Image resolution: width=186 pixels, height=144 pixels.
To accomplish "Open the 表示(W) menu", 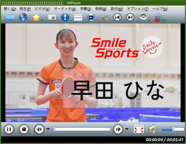I will point(117,9).
